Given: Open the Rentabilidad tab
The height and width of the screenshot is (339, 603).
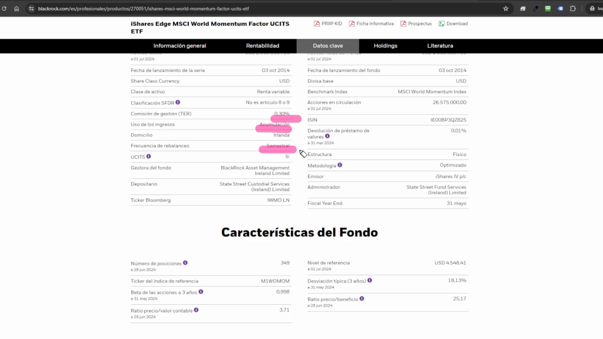Looking at the screenshot, I should point(263,46).
